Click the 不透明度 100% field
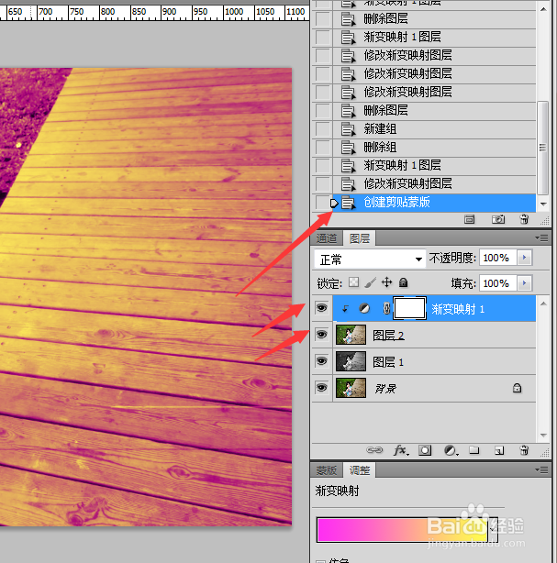The width and height of the screenshot is (557, 563). point(498,258)
